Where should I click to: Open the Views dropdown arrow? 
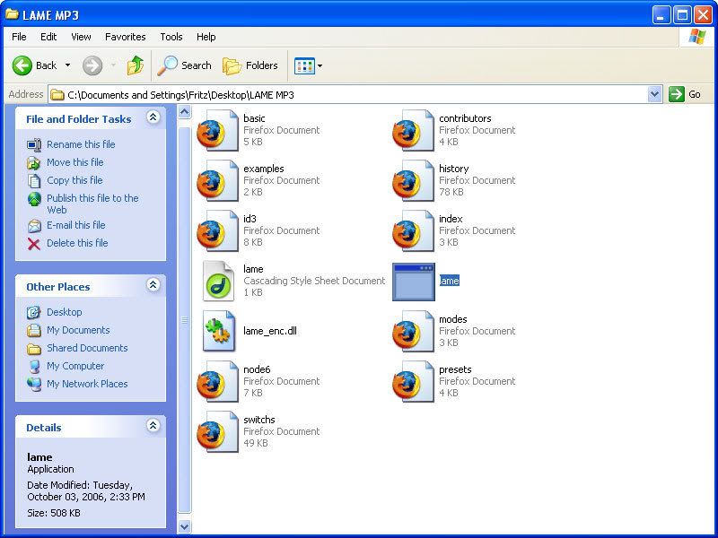(320, 65)
